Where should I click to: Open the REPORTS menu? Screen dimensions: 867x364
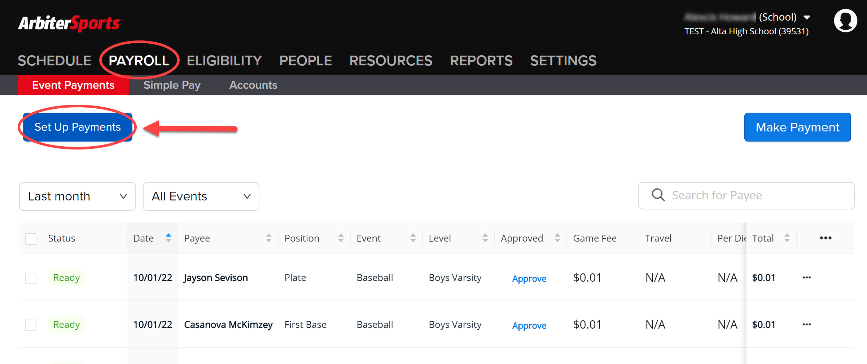(481, 61)
